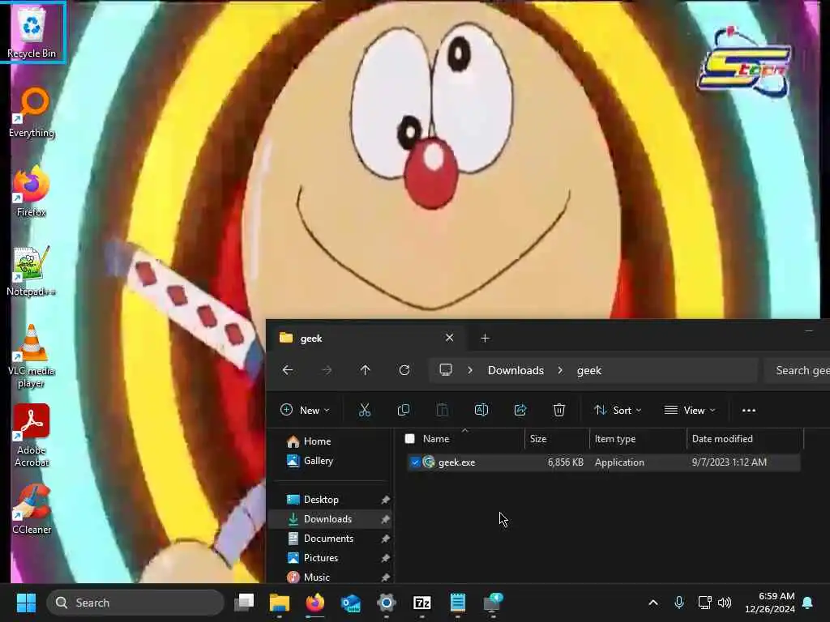The height and width of the screenshot is (622, 830).
Task: Open the notepad app on the taskbar
Action: [x=457, y=603]
